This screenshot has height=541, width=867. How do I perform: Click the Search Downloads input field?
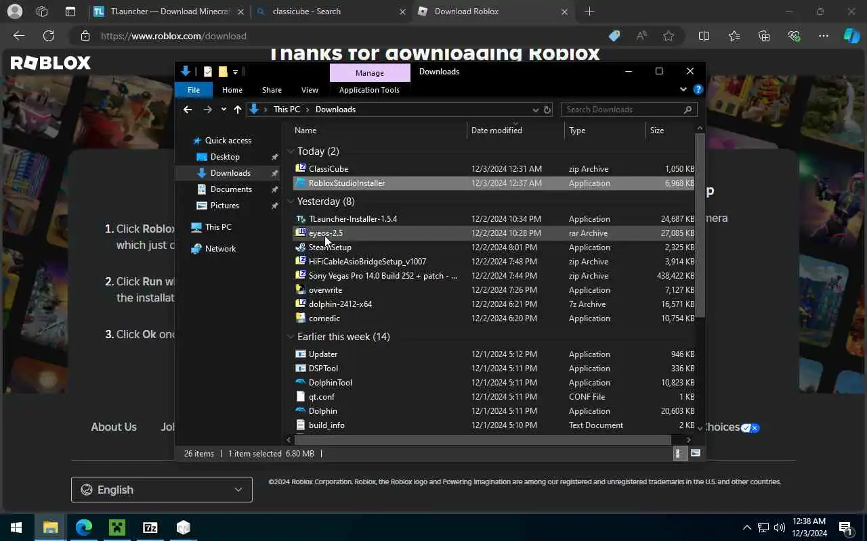point(629,110)
